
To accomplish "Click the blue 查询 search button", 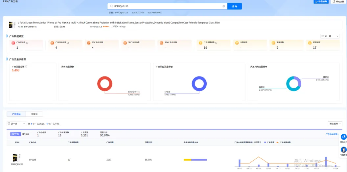I will (x=234, y=6).
